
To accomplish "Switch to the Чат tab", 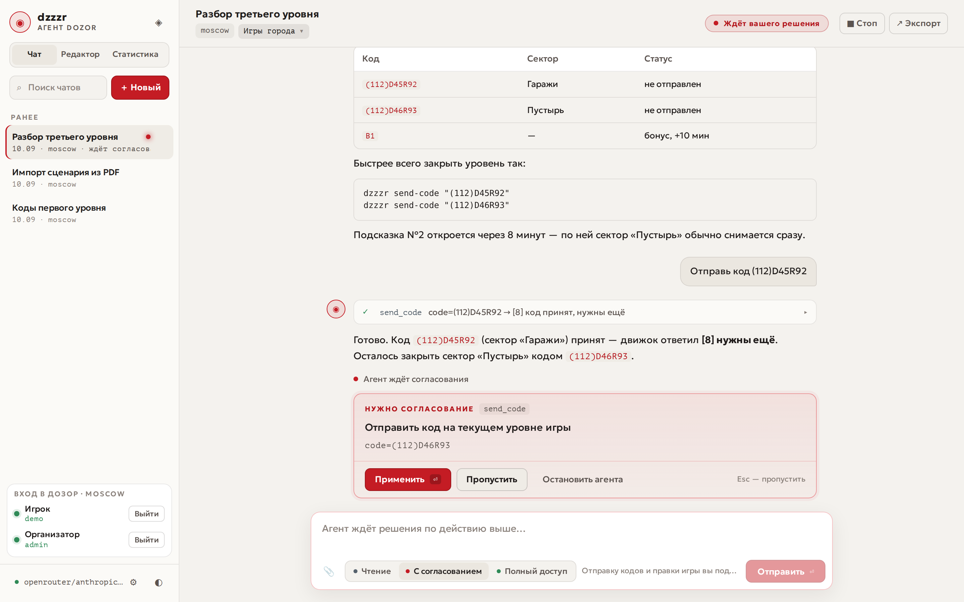I will (34, 54).
